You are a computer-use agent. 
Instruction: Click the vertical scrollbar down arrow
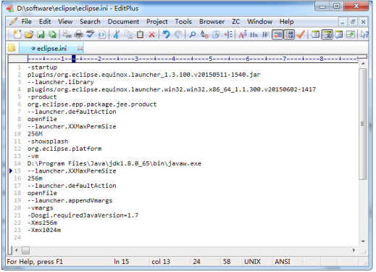click(x=363, y=242)
